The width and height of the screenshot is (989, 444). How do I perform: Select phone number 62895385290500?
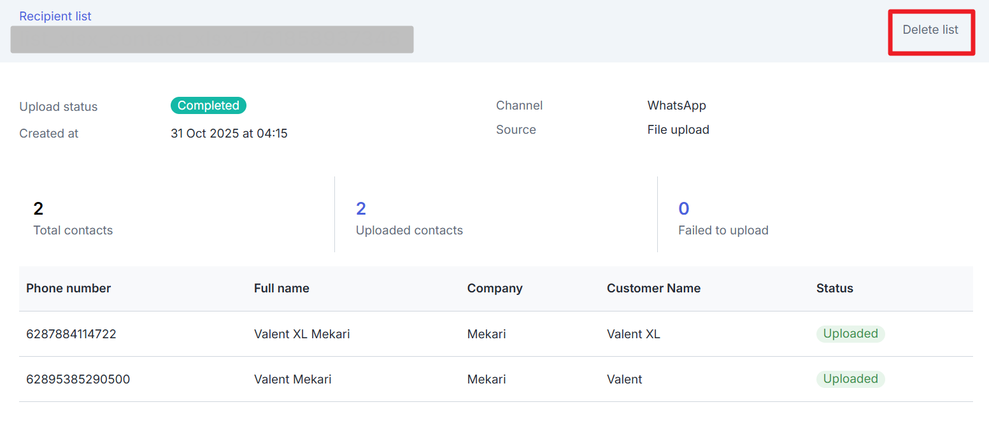point(78,379)
